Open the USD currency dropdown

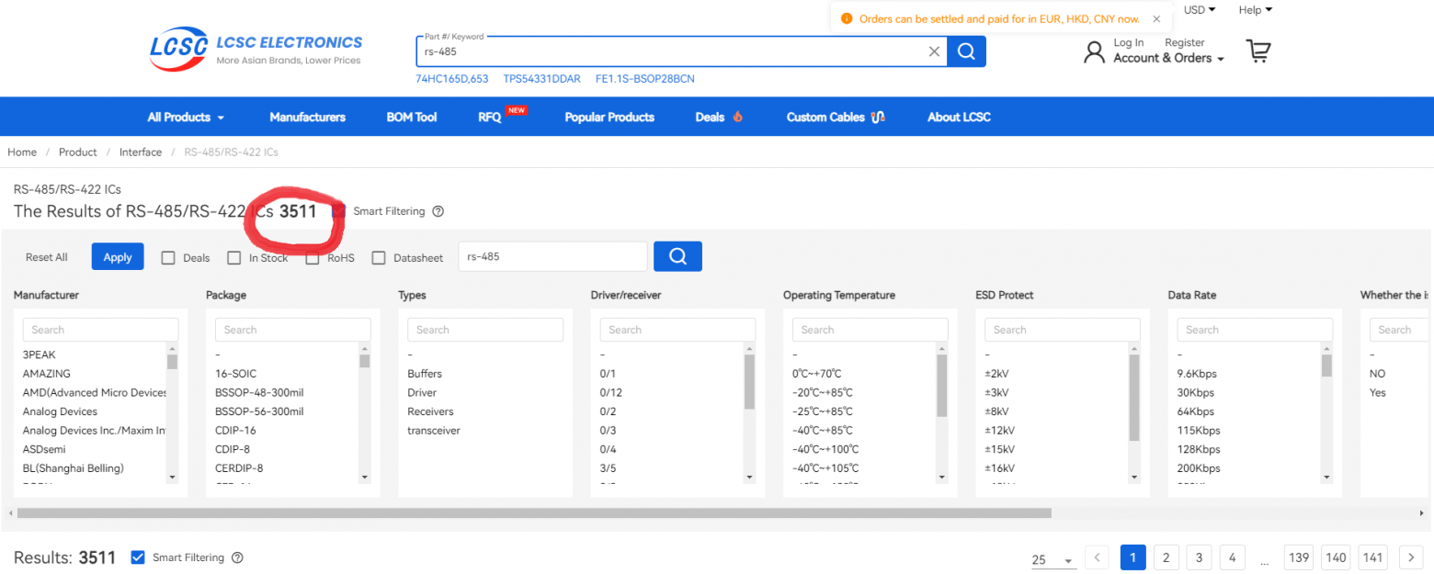click(1200, 10)
